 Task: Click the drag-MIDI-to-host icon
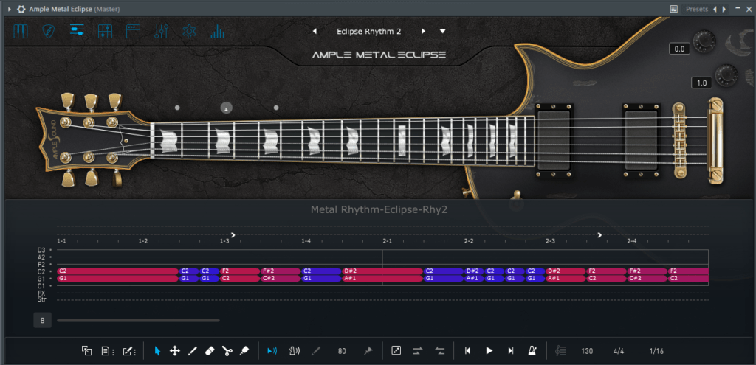[x=87, y=351]
